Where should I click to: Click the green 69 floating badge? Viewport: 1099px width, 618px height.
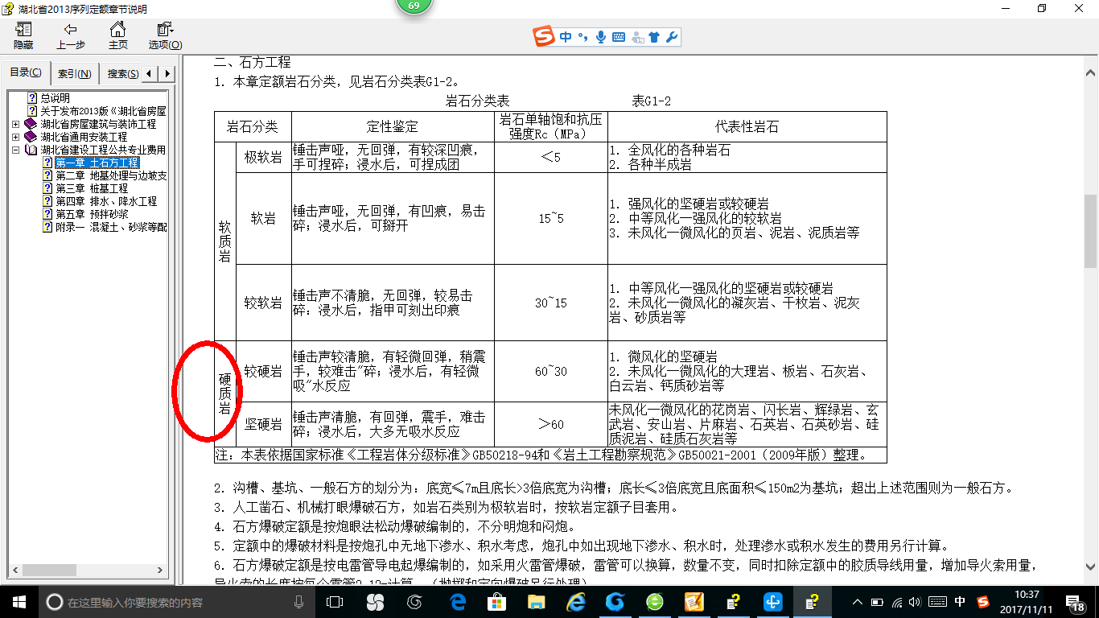click(x=414, y=6)
